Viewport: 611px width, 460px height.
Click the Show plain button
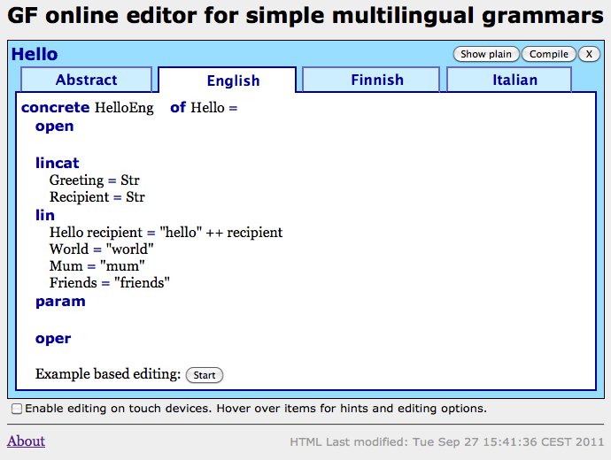pyautogui.click(x=486, y=54)
